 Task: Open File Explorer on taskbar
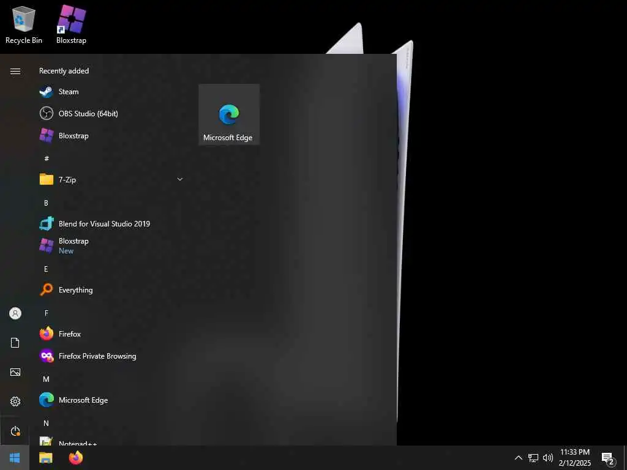point(45,458)
